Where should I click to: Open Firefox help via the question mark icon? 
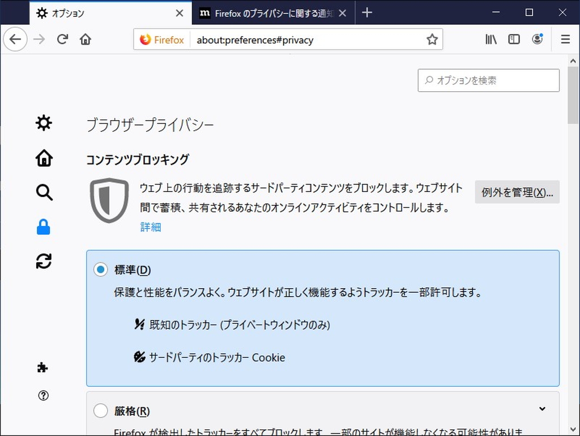[44, 395]
